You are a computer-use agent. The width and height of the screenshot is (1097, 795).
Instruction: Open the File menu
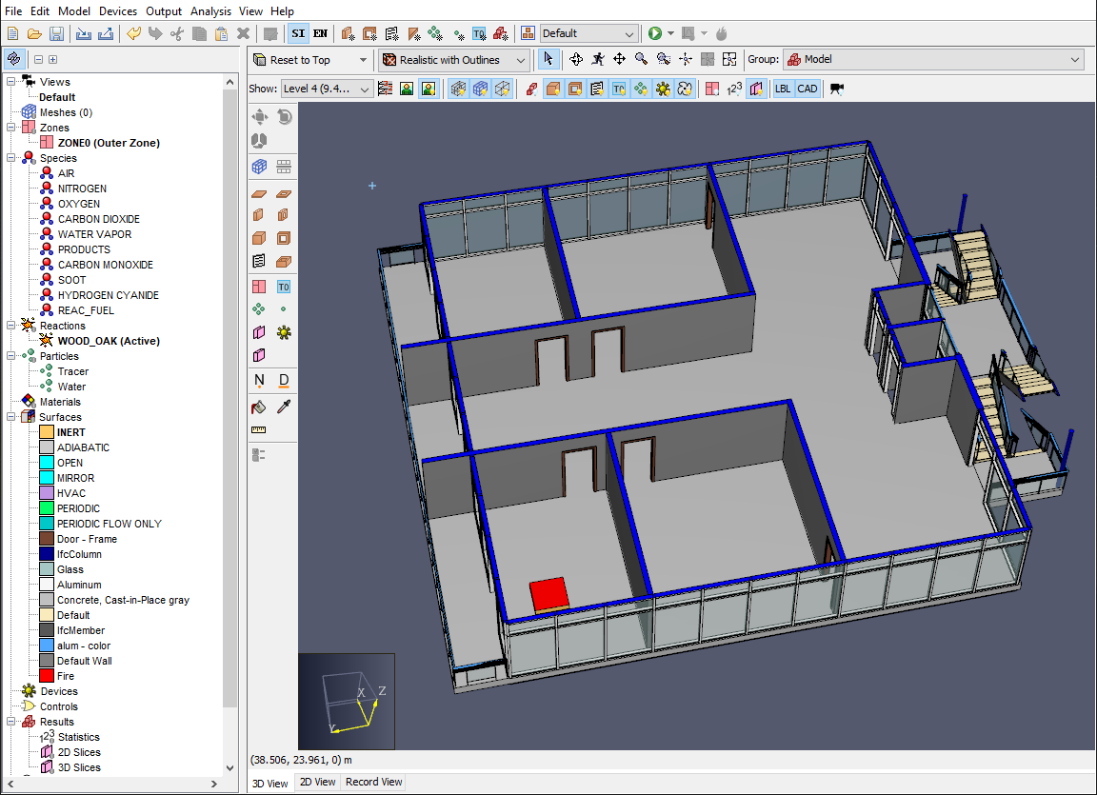13,11
